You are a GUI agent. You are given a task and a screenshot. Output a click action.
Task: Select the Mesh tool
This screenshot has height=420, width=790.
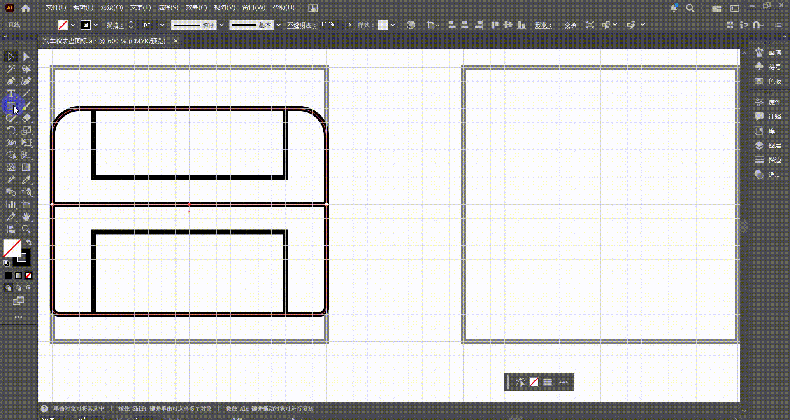(11, 168)
